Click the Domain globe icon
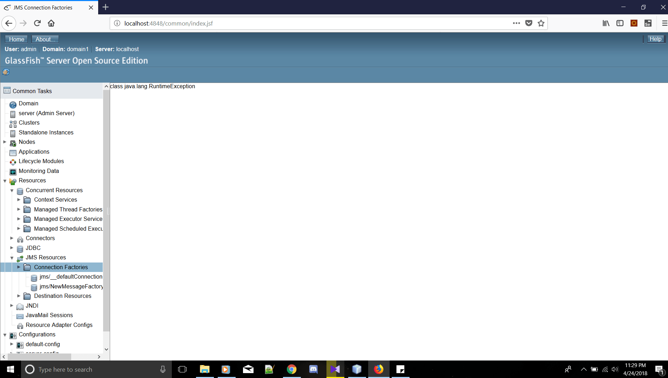The width and height of the screenshot is (668, 378). (x=13, y=104)
